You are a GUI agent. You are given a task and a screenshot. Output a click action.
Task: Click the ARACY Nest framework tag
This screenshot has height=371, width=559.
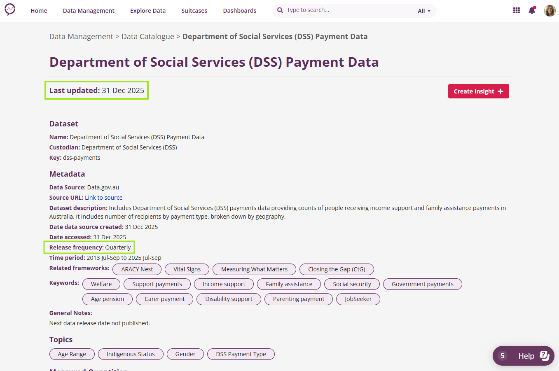pyautogui.click(x=137, y=269)
